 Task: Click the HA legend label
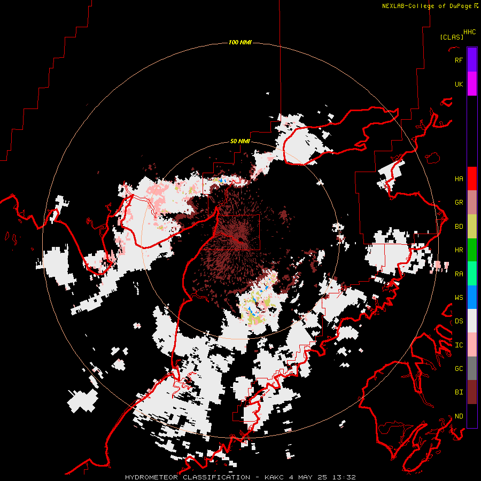click(459, 179)
